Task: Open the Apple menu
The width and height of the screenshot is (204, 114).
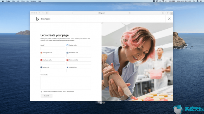Action: click(x=3, y=1)
